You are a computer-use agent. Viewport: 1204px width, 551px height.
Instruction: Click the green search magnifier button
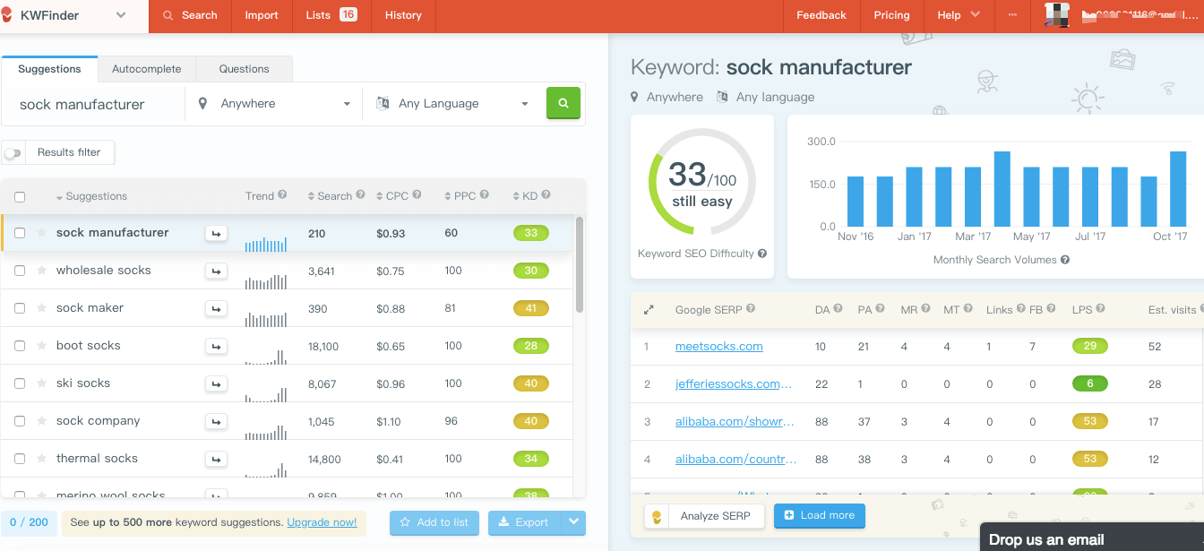point(563,103)
